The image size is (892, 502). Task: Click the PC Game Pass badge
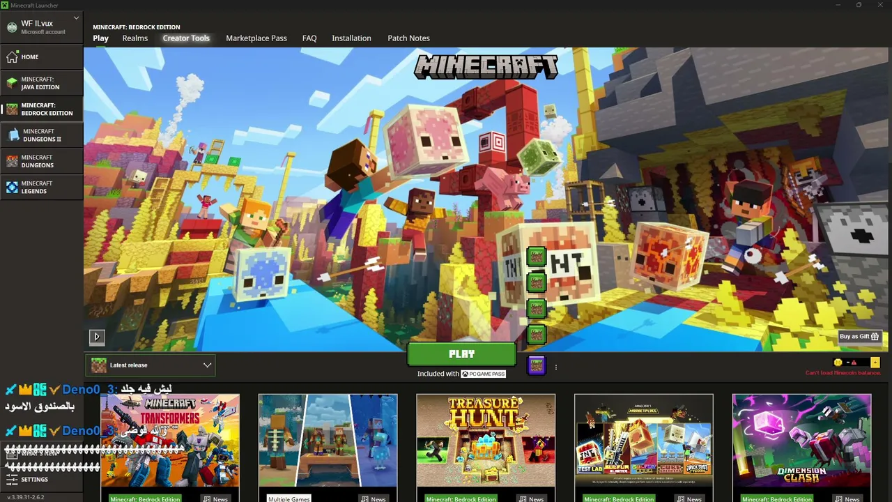click(484, 374)
